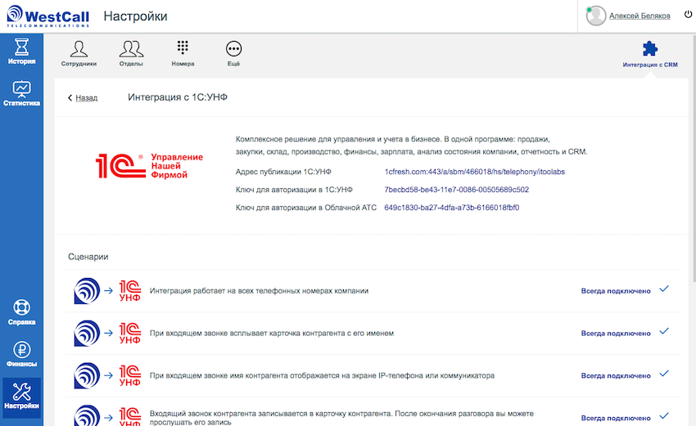Open the Финансы sidebar section
Viewport: 696px width, 426px height.
21,354
